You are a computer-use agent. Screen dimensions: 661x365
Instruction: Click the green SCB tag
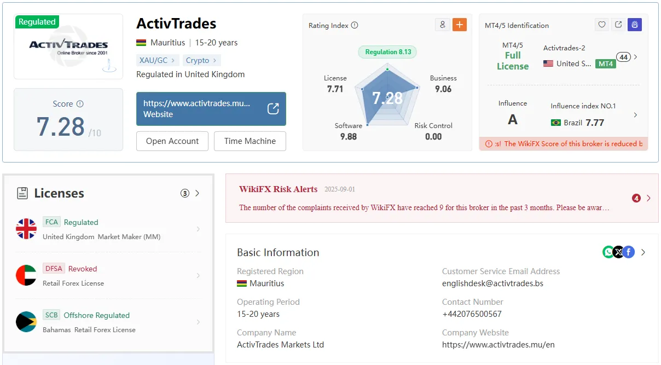pyautogui.click(x=51, y=315)
